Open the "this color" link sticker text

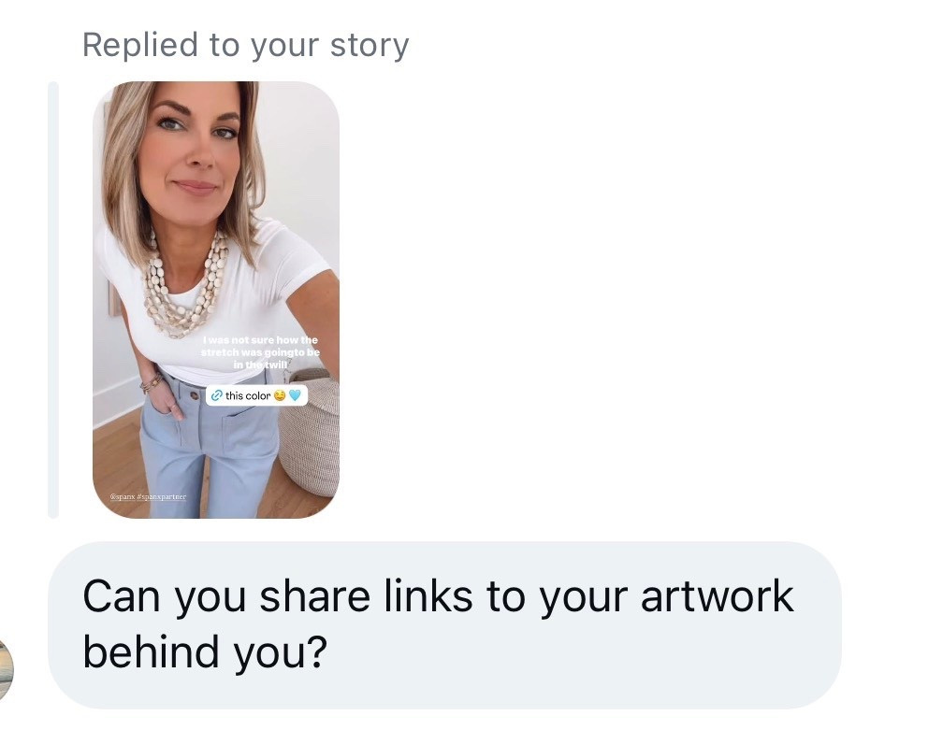[x=247, y=395]
